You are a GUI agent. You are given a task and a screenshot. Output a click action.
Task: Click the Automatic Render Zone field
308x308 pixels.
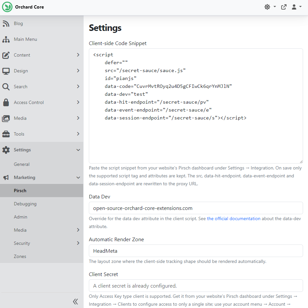(196, 251)
